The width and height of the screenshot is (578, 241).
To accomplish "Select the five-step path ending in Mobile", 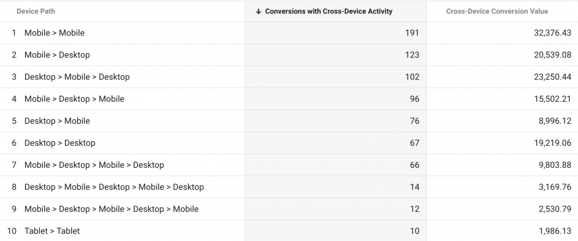I will click(x=111, y=209).
